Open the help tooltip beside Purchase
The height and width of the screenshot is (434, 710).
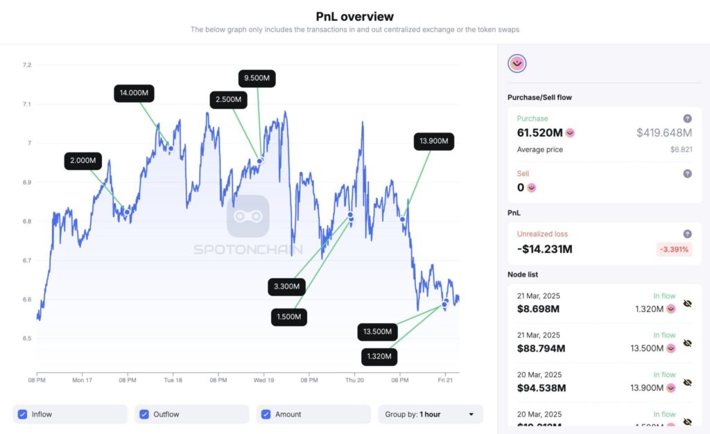[686, 118]
